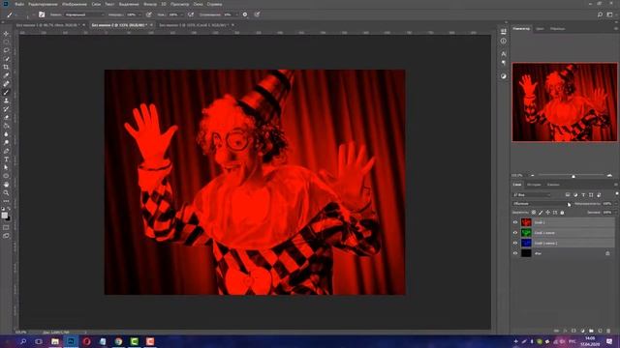620x348 pixels.
Task: Change screen mode icon in toolbox
Action: pos(6,236)
